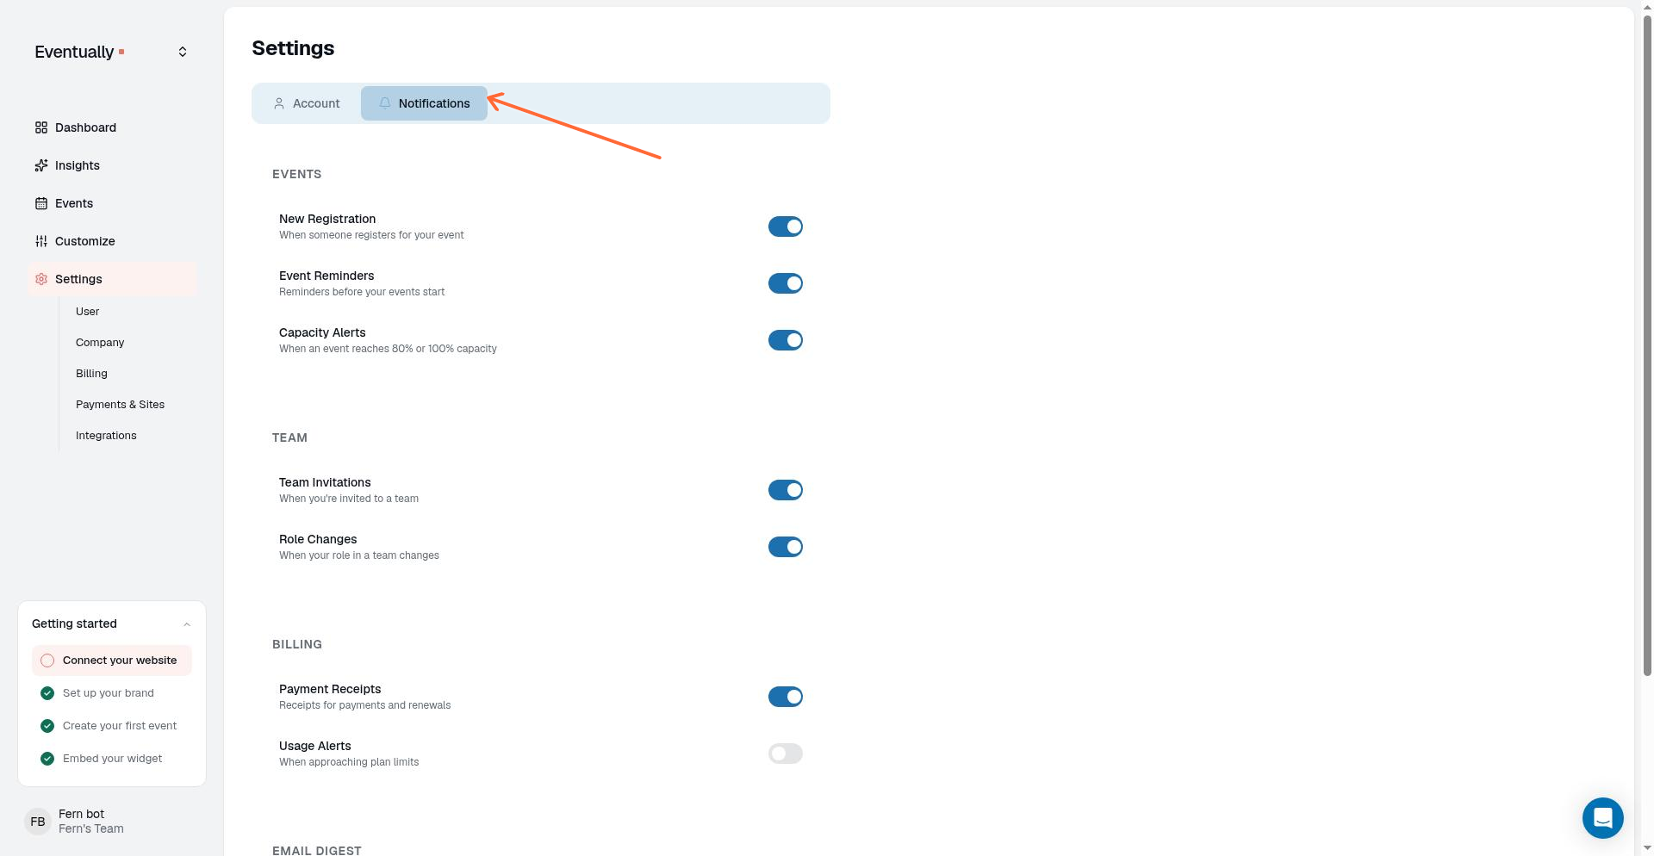Open Company settings sub-item
1654x856 pixels.
(100, 343)
